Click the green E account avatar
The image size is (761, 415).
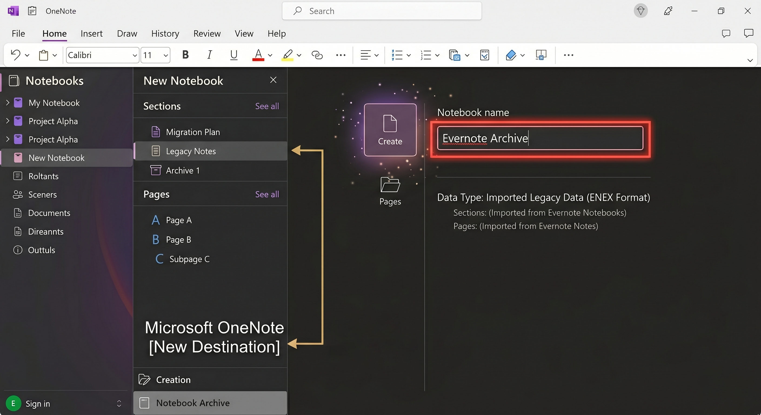tap(13, 403)
